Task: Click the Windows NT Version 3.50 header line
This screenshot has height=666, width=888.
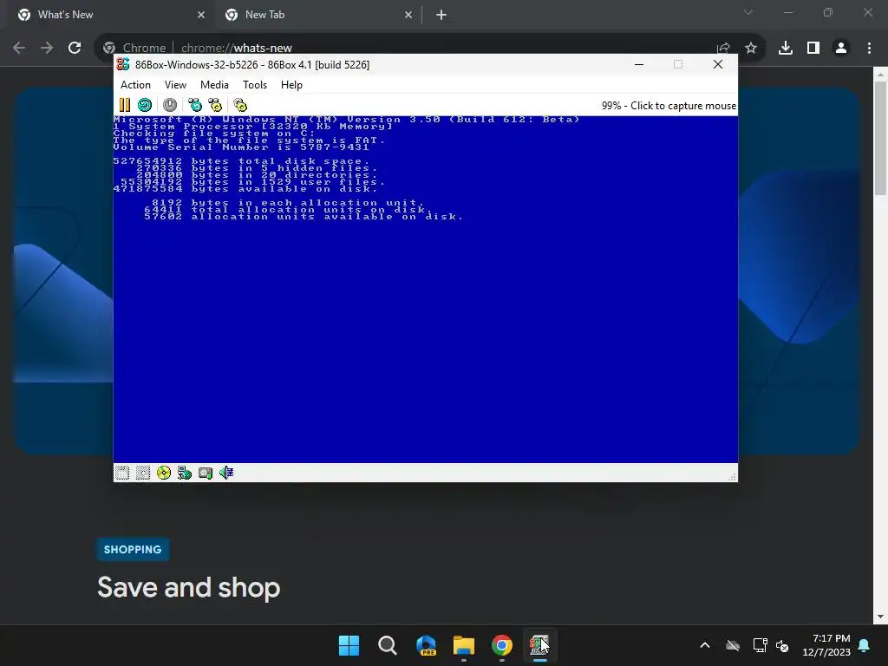Action: (x=347, y=119)
